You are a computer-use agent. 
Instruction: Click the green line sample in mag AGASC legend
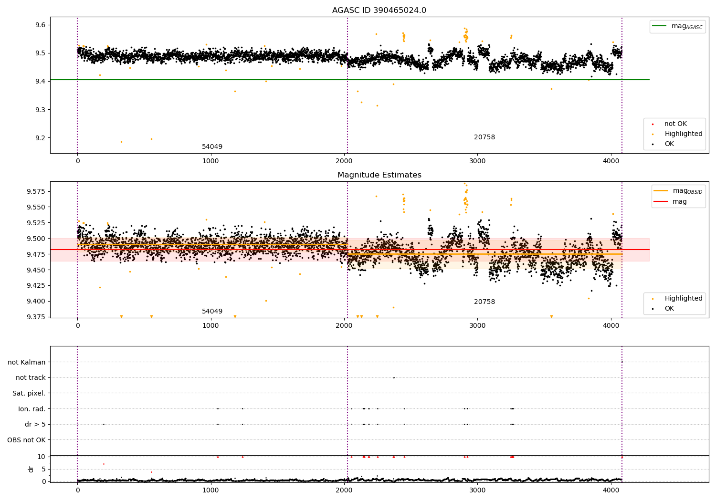coord(660,26)
